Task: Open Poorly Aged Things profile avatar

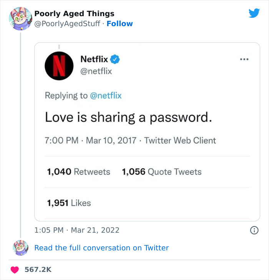Action: pyautogui.click(x=20, y=18)
